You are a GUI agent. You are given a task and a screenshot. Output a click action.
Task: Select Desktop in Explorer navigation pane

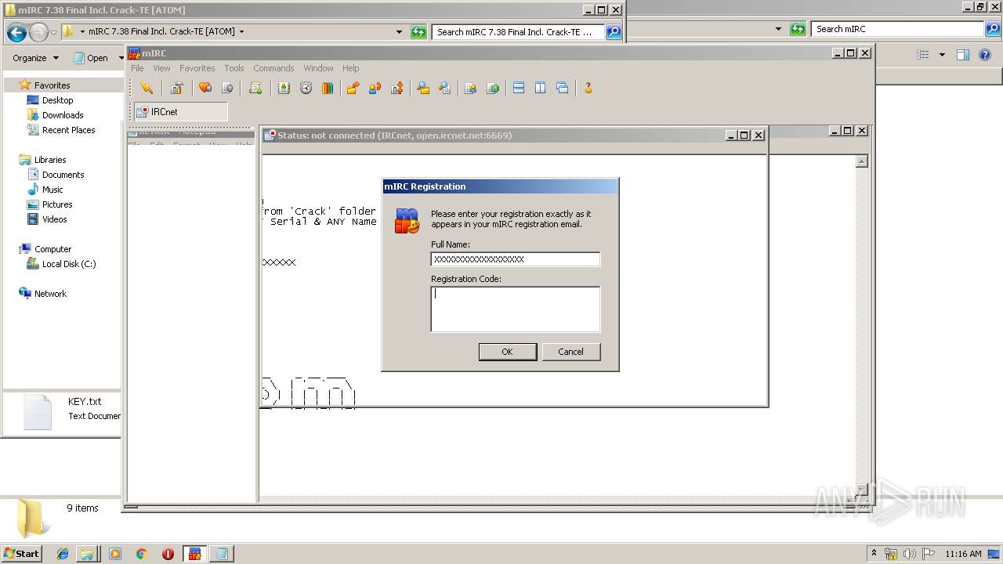57,100
